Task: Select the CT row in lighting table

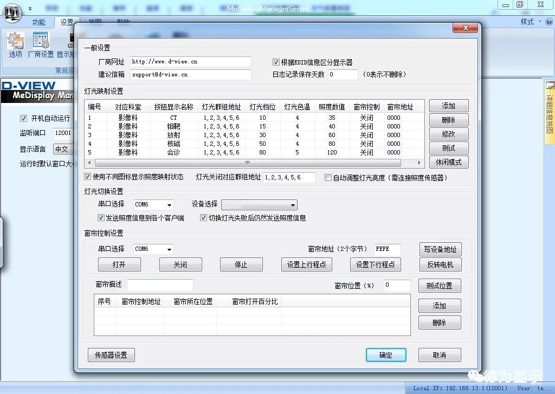Action: point(254,118)
